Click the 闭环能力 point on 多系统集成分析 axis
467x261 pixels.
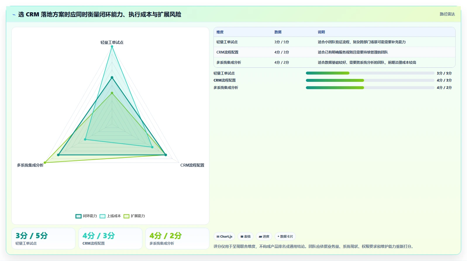pos(58,155)
